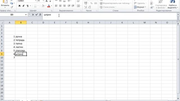Click the percent style icon
Viewport: 180px width, 101px height.
pyautogui.click(x=91, y=3)
